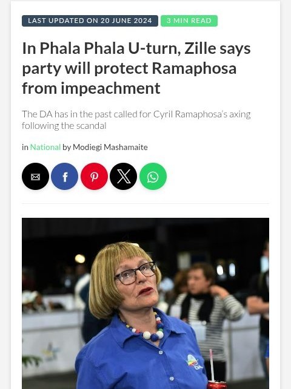Click the Last Updated 20 June 2024 badge
Viewport: 291px width, 389px height.
tap(90, 21)
